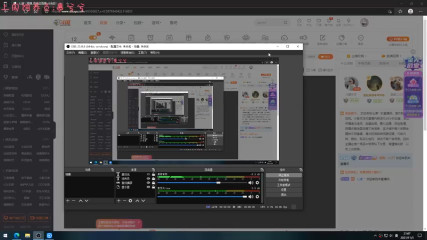Open the OBS 查看(V) menu
427x240 pixels.
[x=95, y=53]
